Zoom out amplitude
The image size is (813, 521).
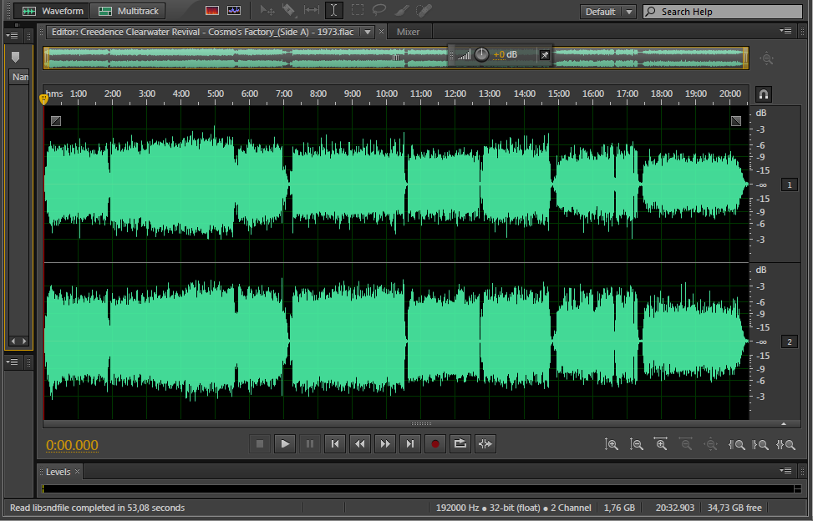[x=636, y=444]
